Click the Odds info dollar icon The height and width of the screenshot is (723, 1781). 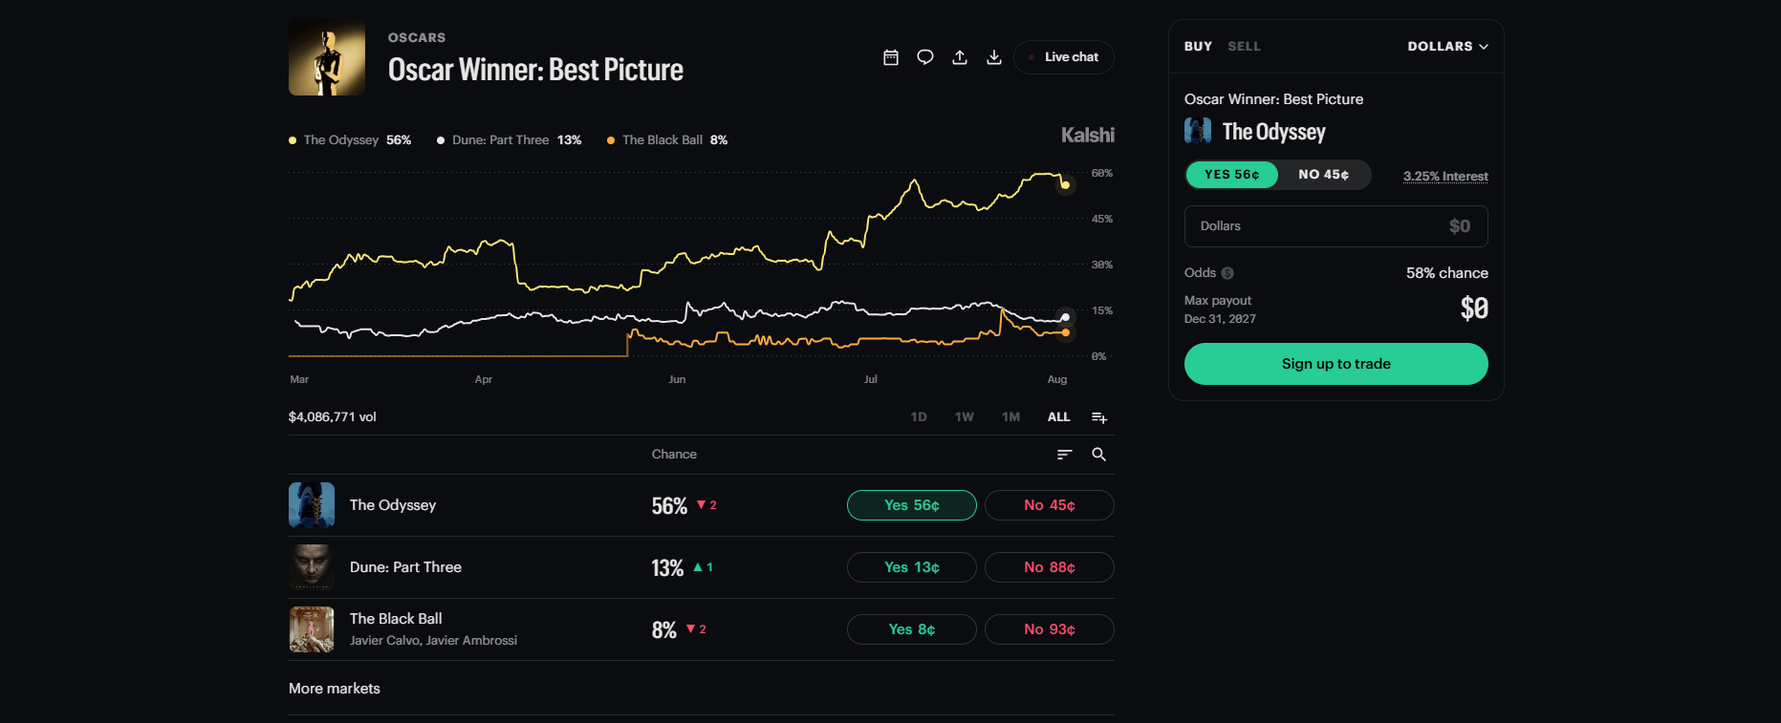pyautogui.click(x=1227, y=273)
